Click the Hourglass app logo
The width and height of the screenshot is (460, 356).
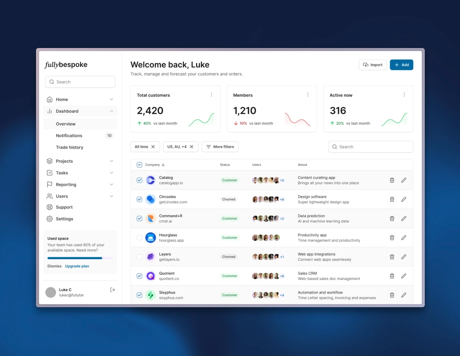pyautogui.click(x=150, y=238)
